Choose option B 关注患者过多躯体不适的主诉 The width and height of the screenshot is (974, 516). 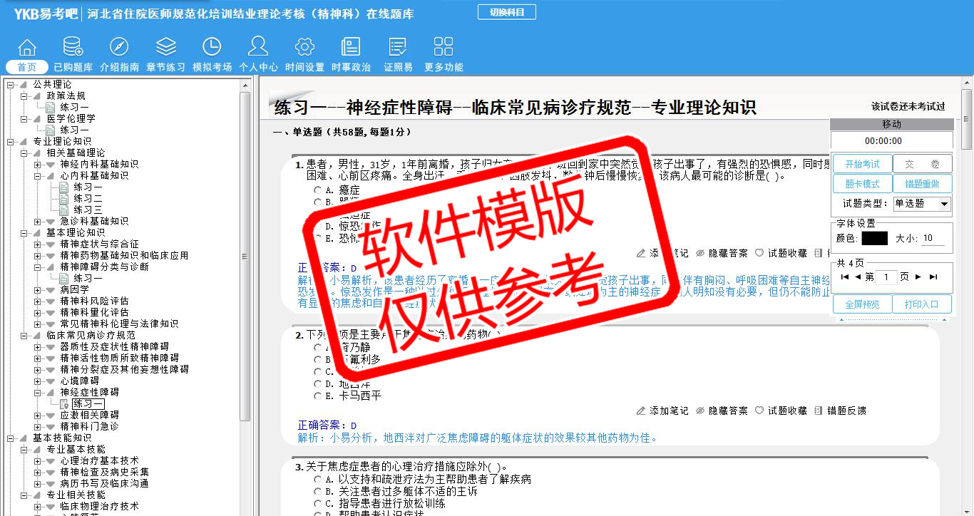pos(318,492)
